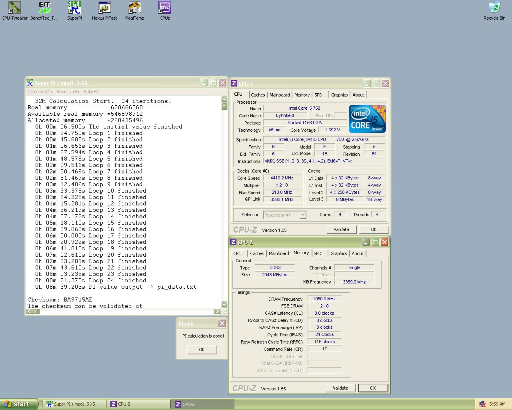Open the Recycle Bin
The width and height of the screenshot is (512, 410).
[x=494, y=8]
